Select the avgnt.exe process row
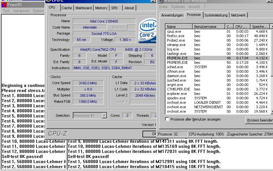This screenshot has width=273, height=171. [217, 85]
